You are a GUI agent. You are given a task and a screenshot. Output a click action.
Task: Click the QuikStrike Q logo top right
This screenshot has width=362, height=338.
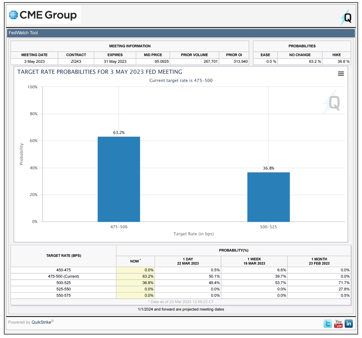pos(346,17)
